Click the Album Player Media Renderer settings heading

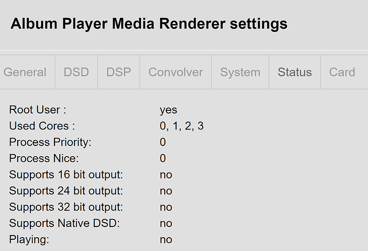point(149,24)
